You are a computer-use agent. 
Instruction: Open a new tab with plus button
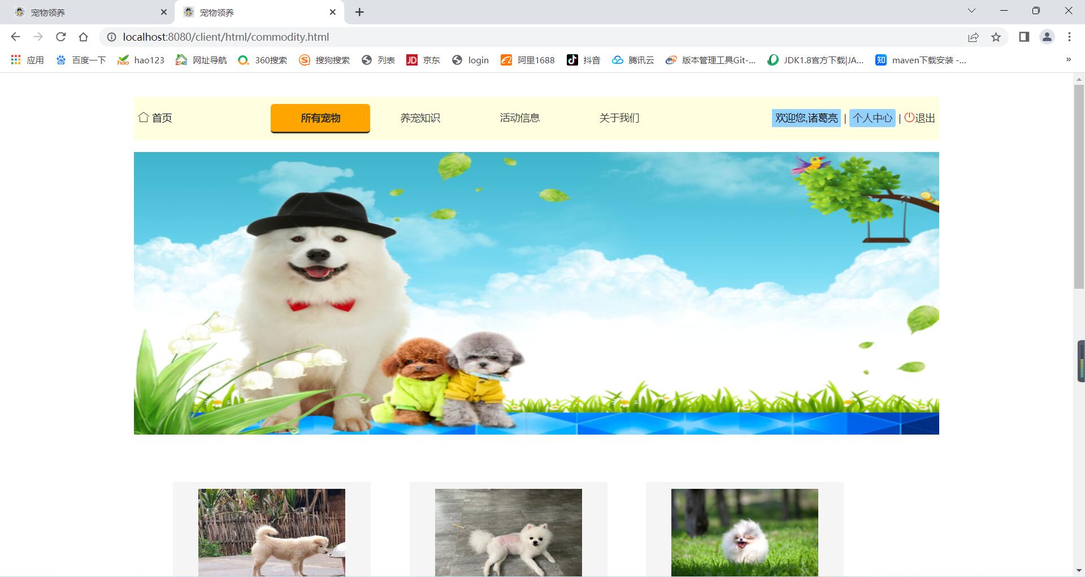click(359, 12)
